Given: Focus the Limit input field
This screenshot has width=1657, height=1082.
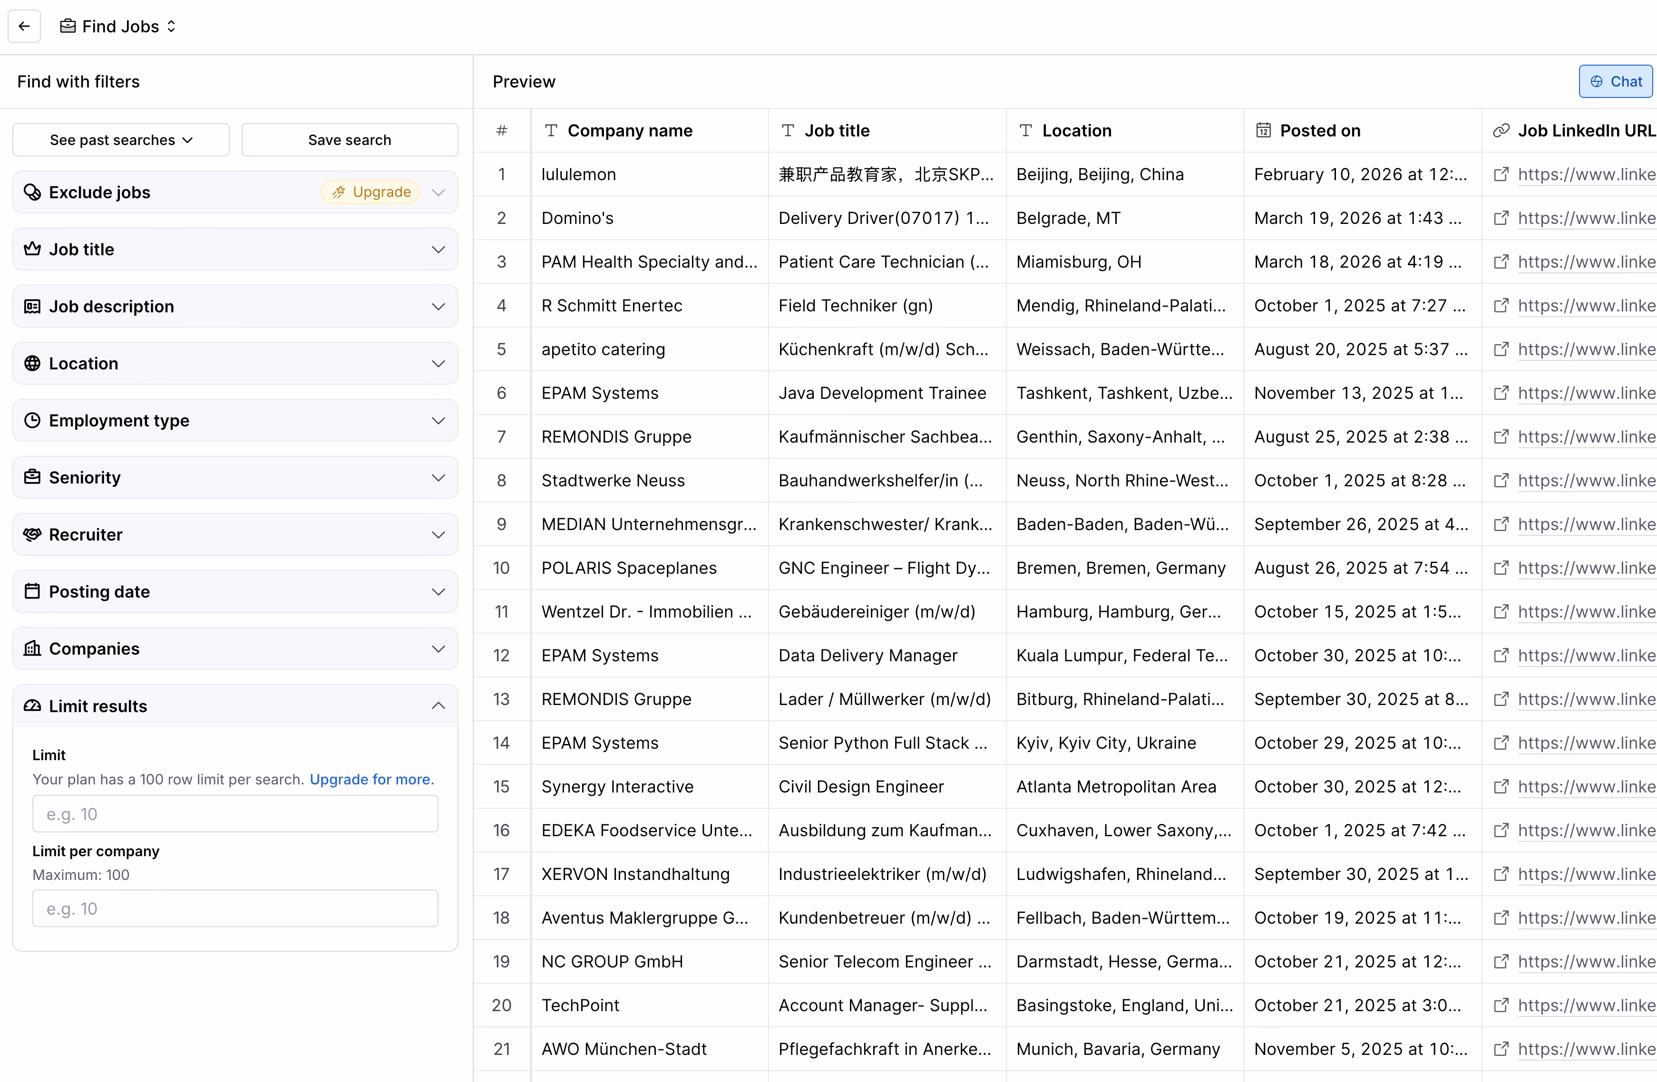Looking at the screenshot, I should click(x=235, y=813).
